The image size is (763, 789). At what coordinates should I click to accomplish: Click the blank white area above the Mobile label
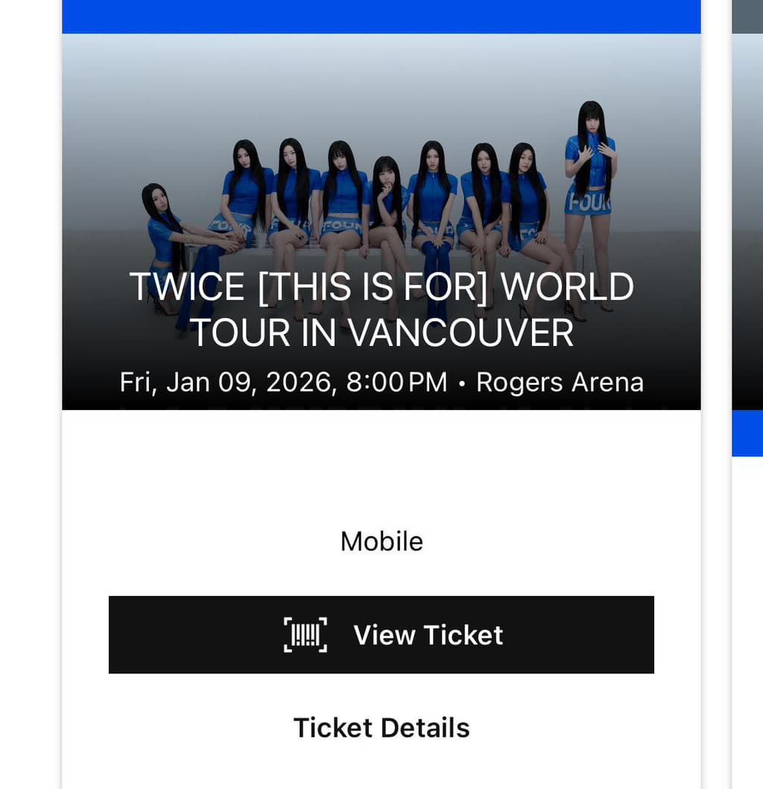[x=381, y=468]
